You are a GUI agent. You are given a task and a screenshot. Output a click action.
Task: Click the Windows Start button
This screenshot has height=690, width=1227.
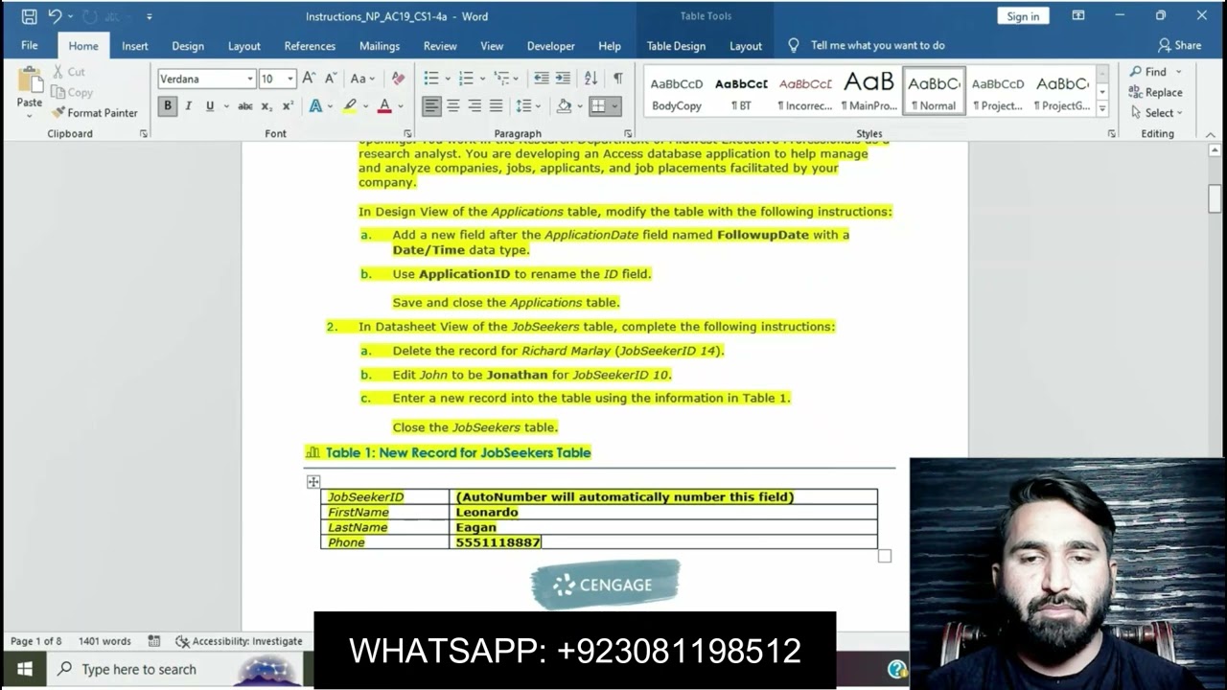[24, 669]
